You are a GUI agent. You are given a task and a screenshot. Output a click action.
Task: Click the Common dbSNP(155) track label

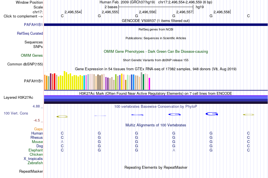(x=25, y=64)
